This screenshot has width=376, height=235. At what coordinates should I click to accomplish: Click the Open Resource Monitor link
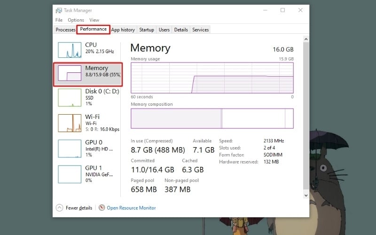point(131,208)
